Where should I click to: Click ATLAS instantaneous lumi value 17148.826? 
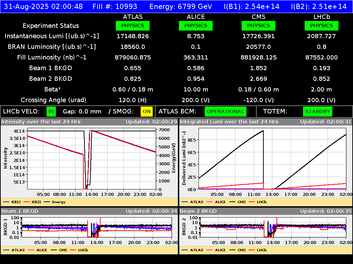[x=133, y=36]
